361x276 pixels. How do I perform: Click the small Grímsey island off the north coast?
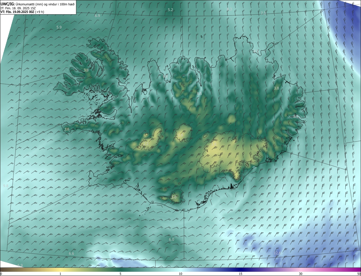click(x=202, y=36)
